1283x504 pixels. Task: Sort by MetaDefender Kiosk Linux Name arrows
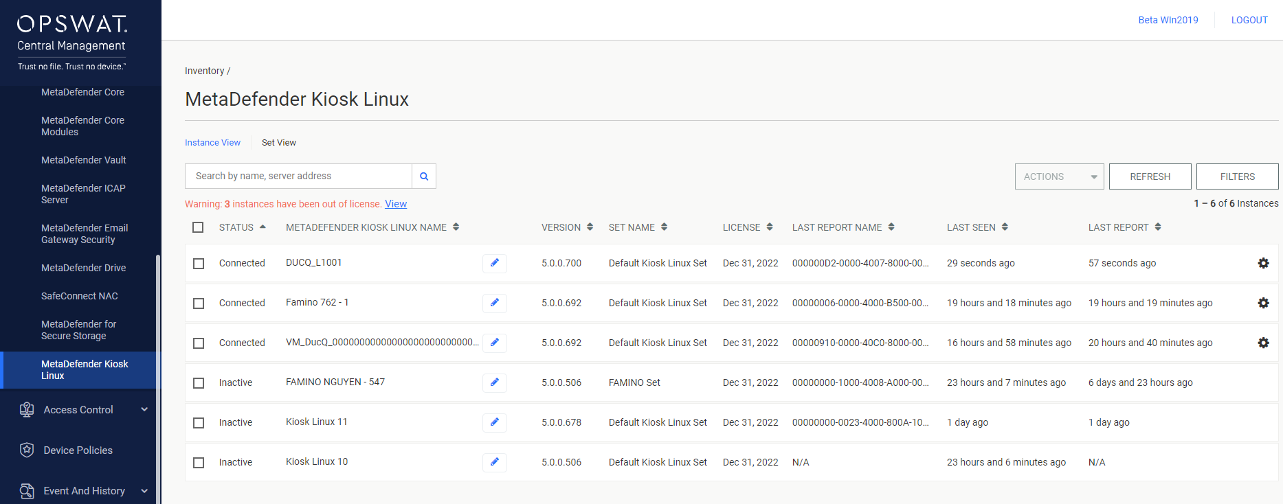click(x=456, y=227)
